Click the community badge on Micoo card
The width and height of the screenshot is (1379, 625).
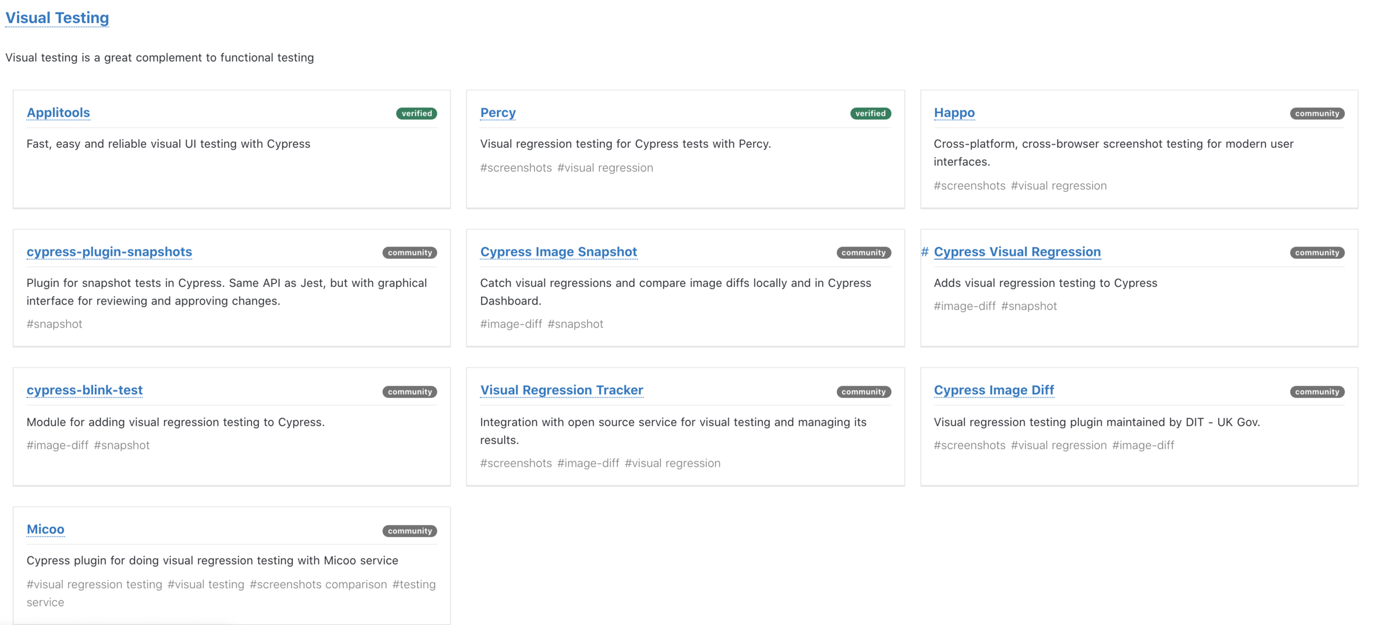coord(409,531)
